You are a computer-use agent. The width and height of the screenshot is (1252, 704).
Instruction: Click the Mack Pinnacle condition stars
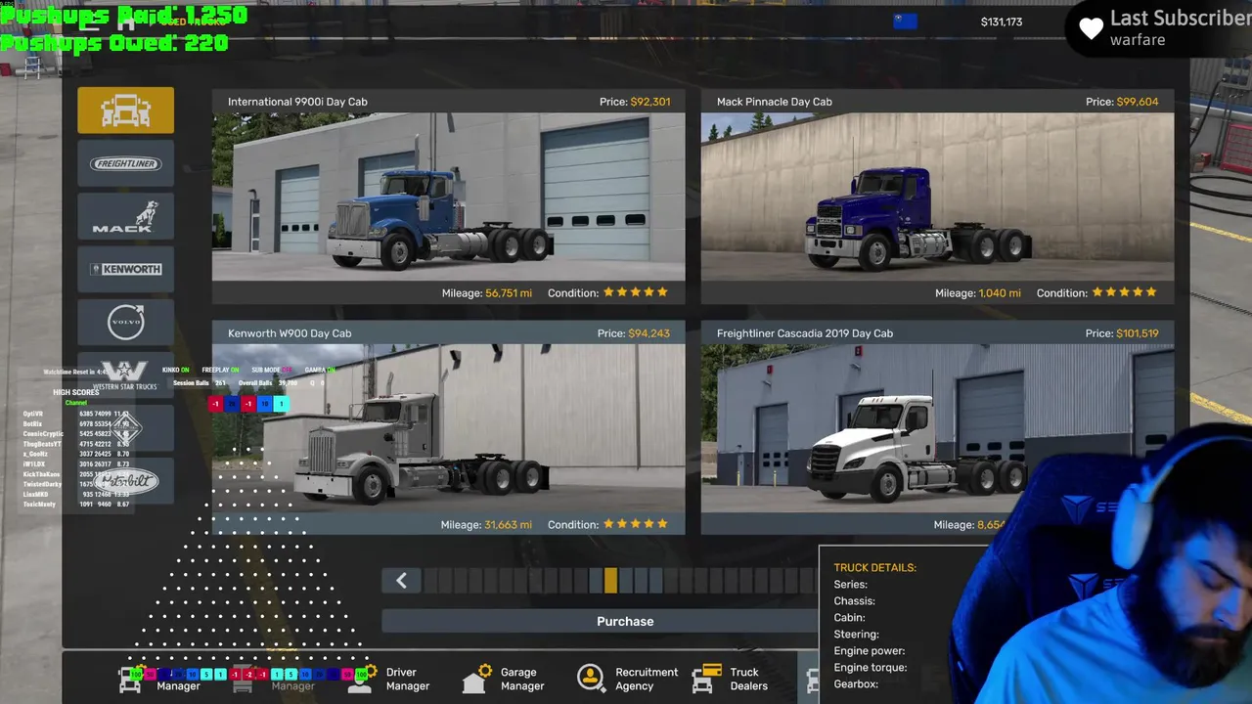(x=1124, y=292)
